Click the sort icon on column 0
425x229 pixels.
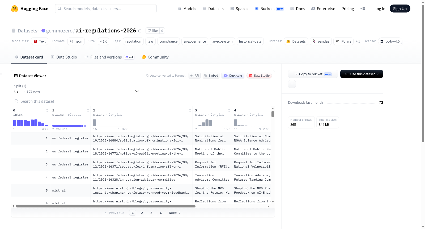coord(47,110)
